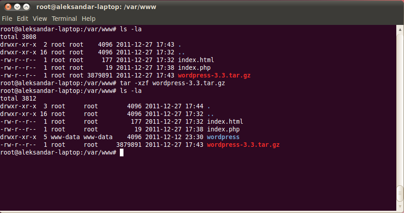Click the window title root@aleksandar-laptop: /var/www
Viewport: 404px width, 213px height.
click(96, 7)
